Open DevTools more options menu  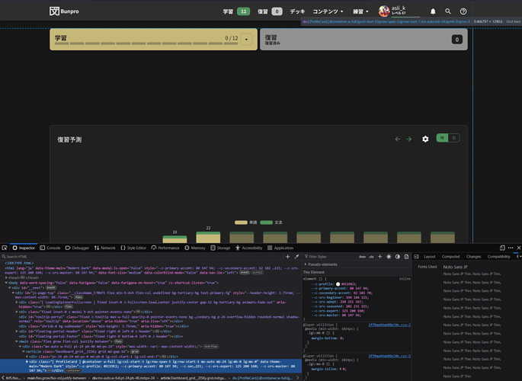(511, 248)
